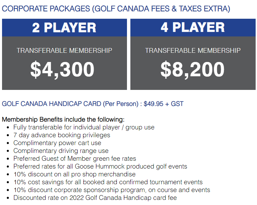Click the corporate sponsorship program bullet

coord(112,190)
